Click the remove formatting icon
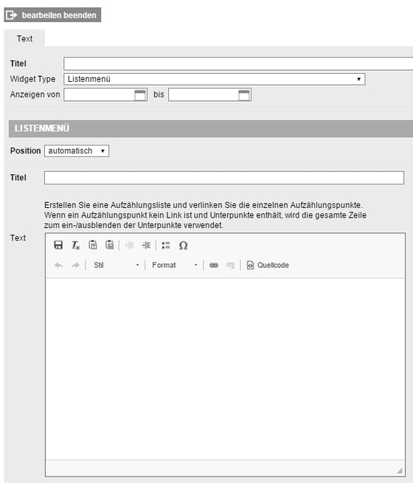Image resolution: width=413 pixels, height=487 pixels. [x=75, y=246]
